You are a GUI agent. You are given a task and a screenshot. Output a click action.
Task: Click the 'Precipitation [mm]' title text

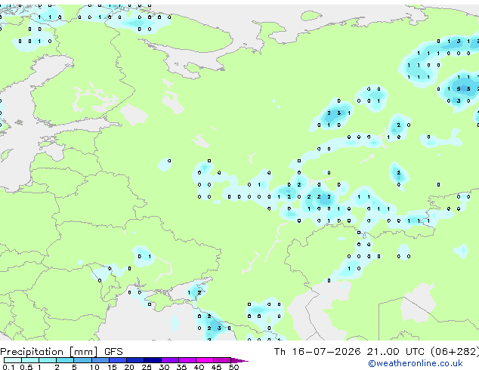49,352
